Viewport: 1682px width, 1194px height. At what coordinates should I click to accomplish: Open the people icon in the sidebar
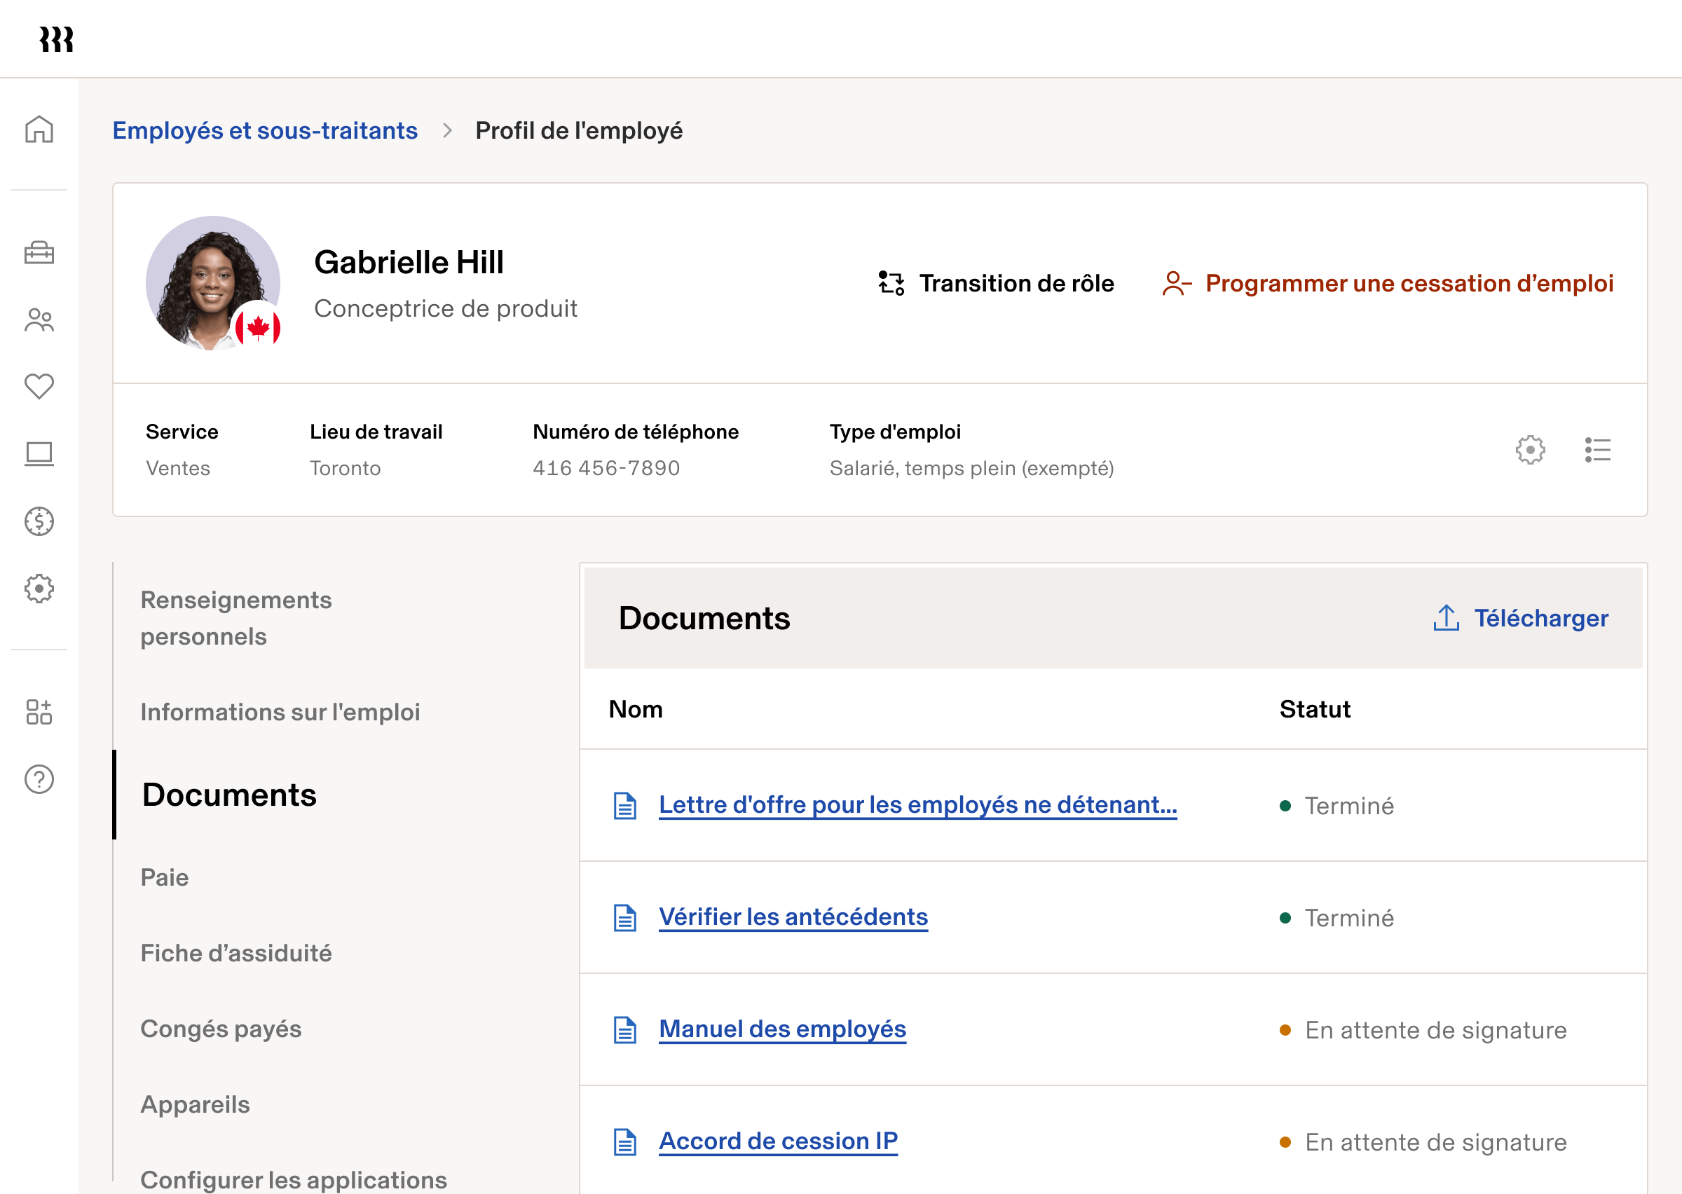click(39, 319)
